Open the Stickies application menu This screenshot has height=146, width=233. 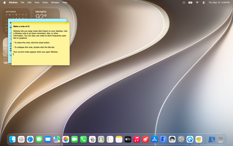tap(13, 2)
